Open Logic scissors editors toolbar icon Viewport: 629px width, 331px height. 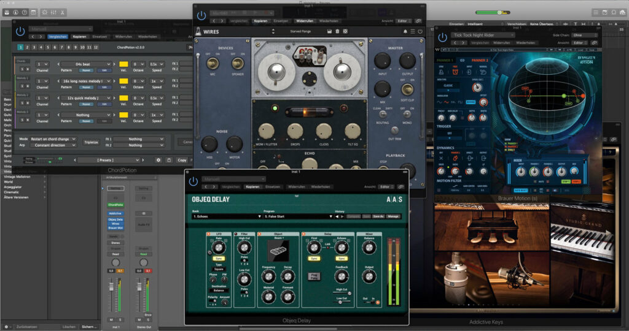tap(63, 12)
